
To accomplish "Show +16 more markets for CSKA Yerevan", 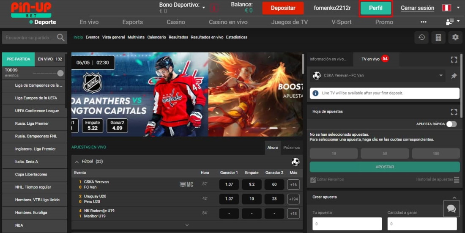I will [293, 185].
